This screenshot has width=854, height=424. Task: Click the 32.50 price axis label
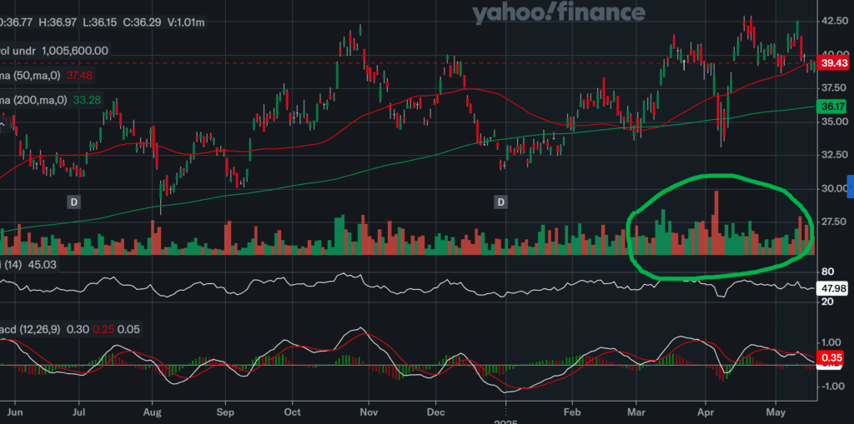click(834, 155)
